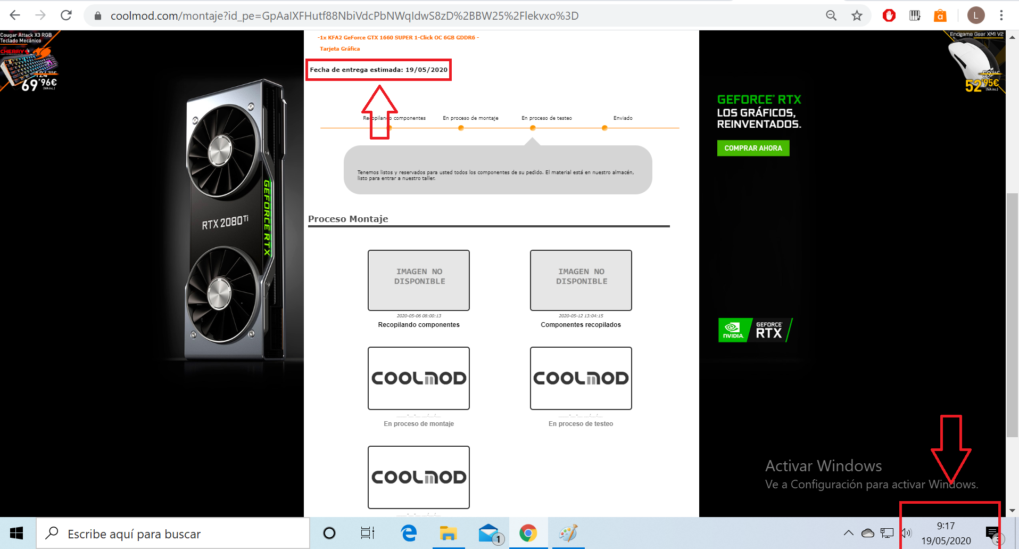
Task: Open the network tray icon
Action: 887,533
